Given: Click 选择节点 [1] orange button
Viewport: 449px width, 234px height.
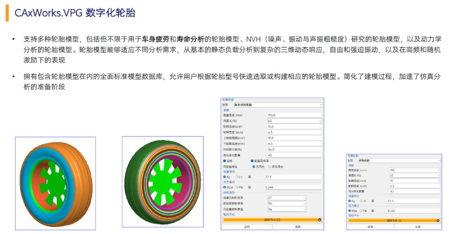Looking at the screenshot, I should coord(394,221).
